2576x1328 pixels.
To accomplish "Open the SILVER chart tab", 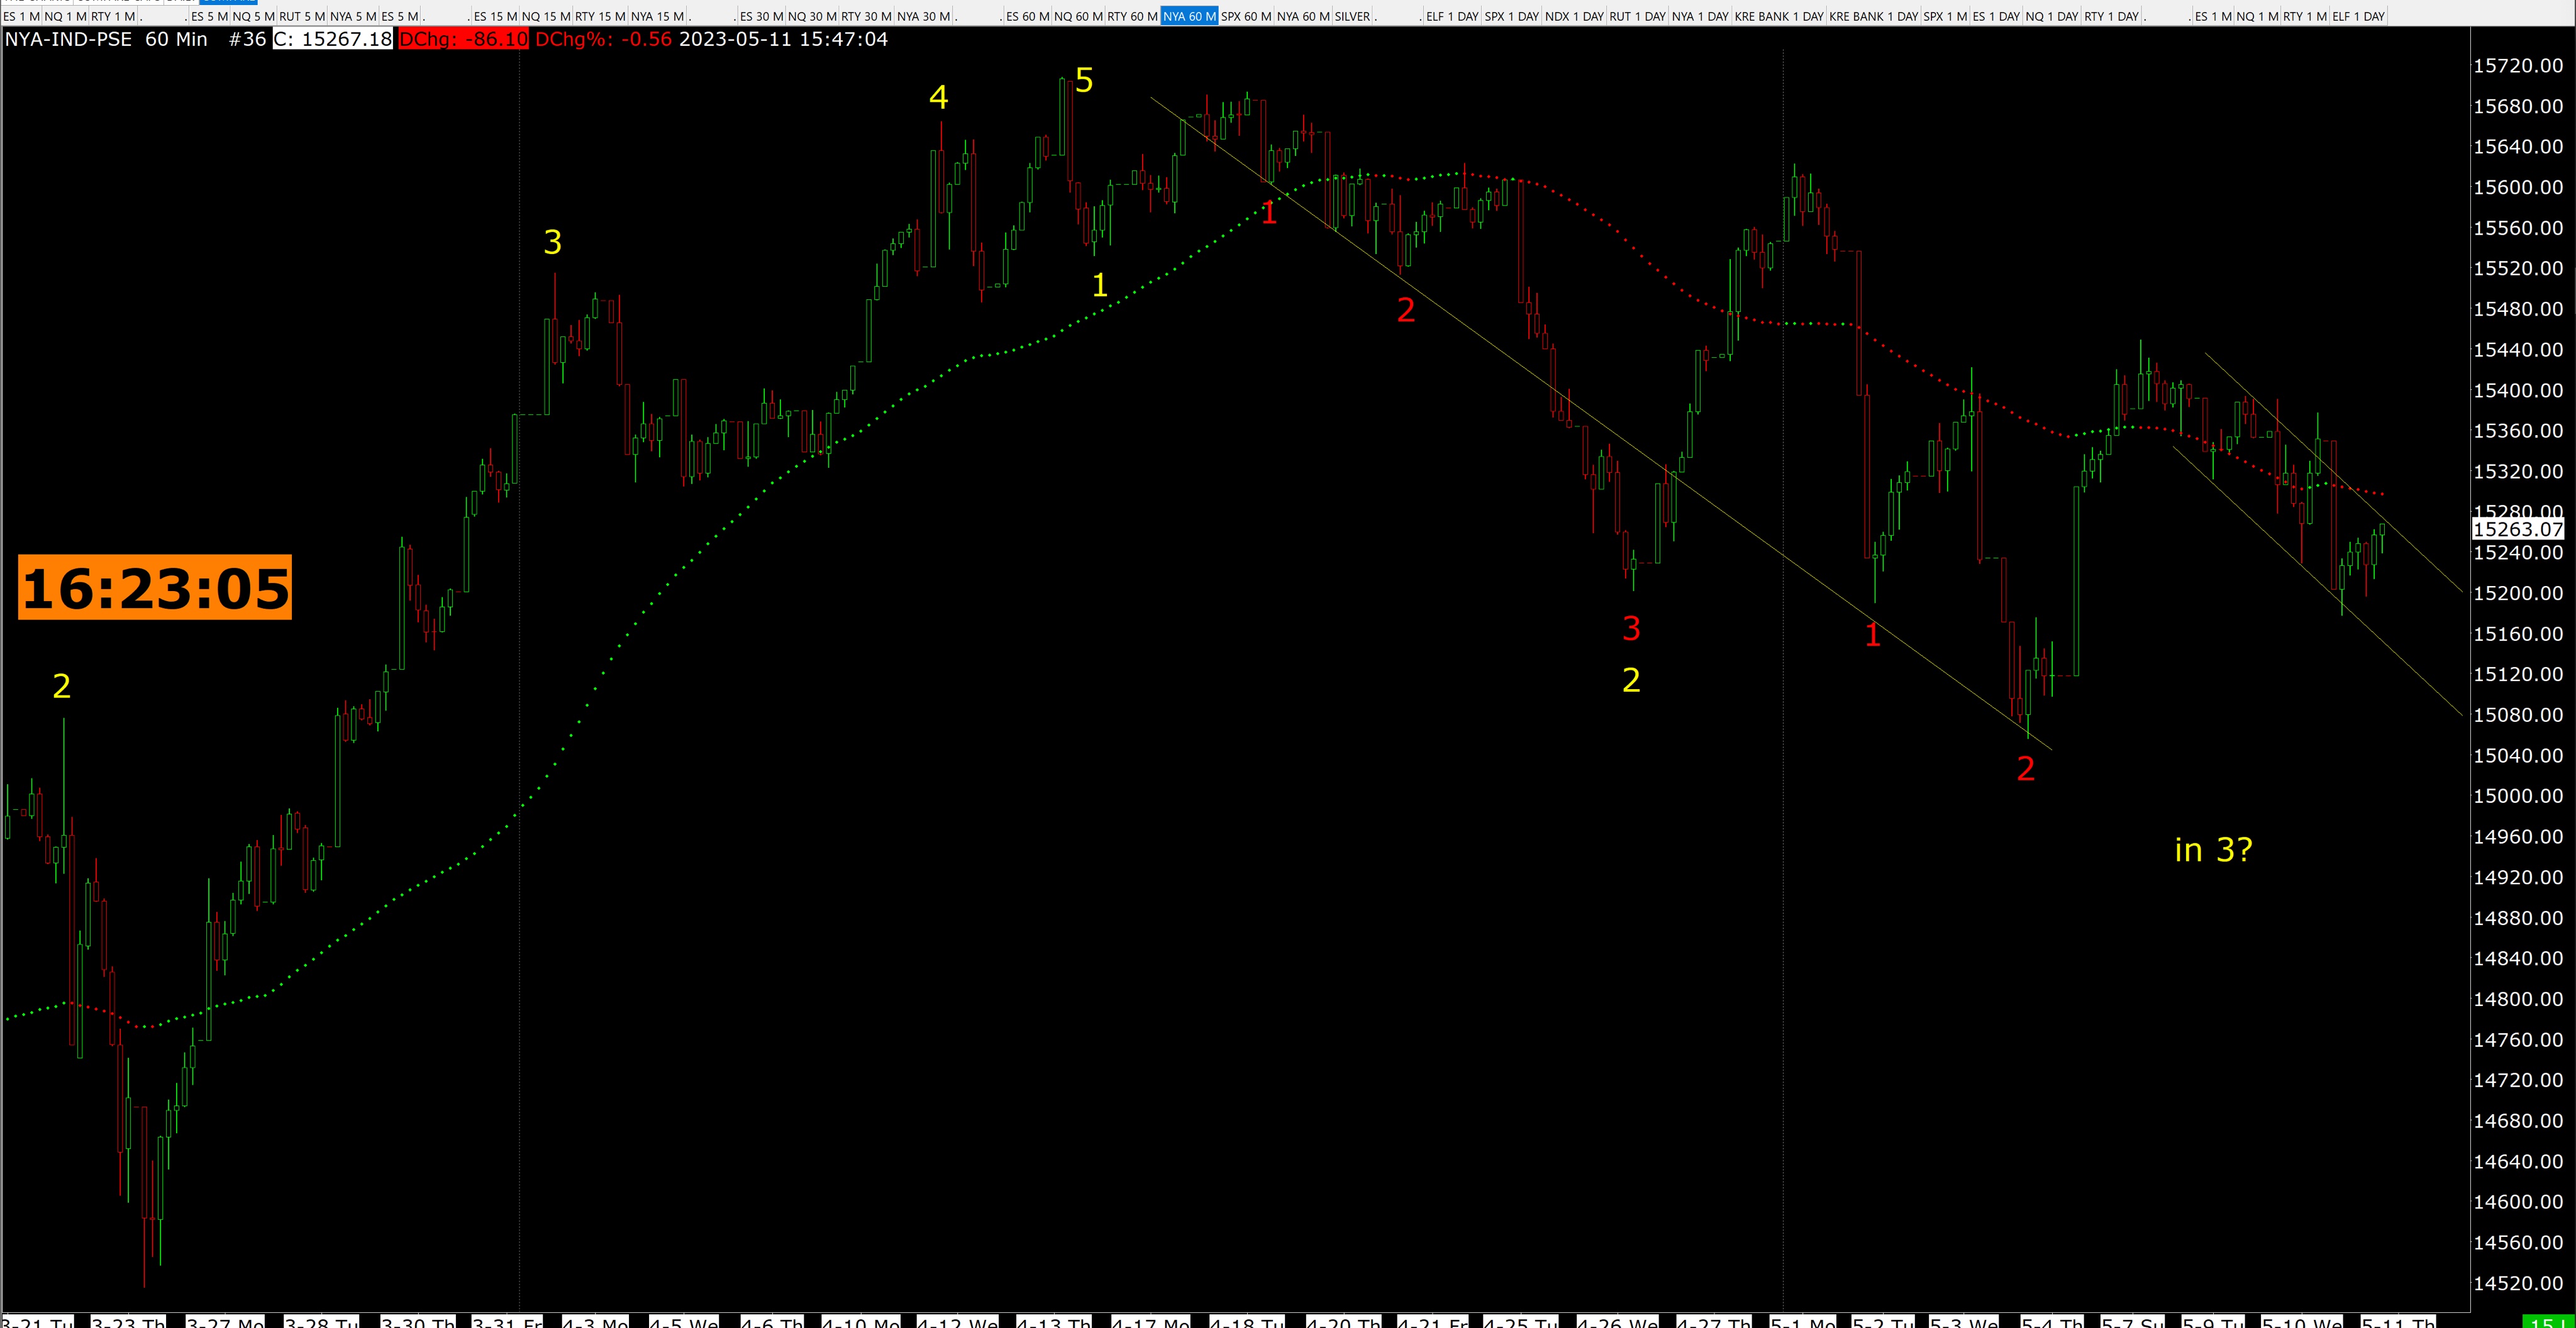I will [x=1352, y=16].
